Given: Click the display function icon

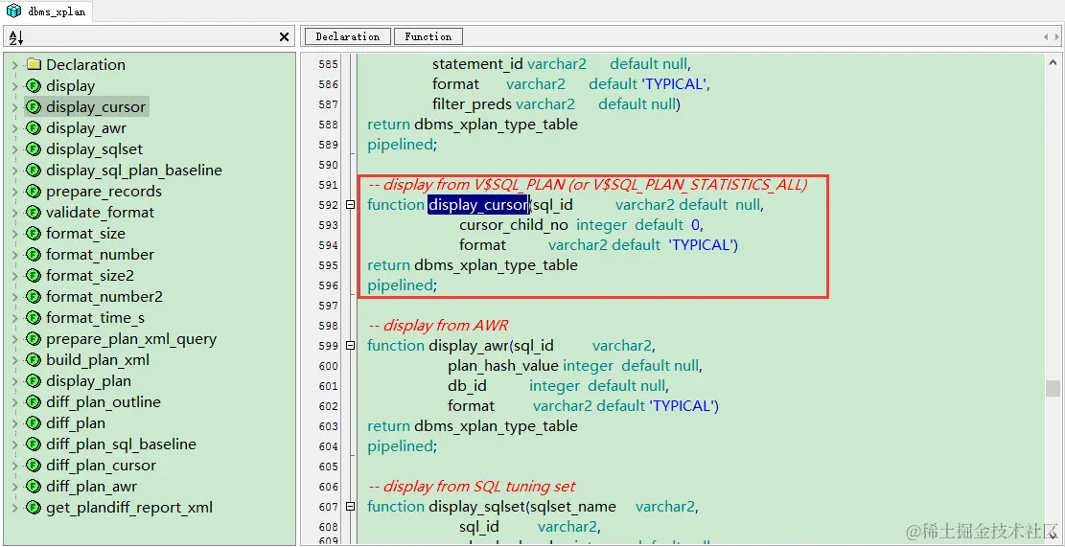Looking at the screenshot, I should 34,86.
